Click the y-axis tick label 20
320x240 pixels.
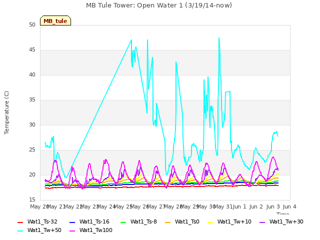[32, 175]
